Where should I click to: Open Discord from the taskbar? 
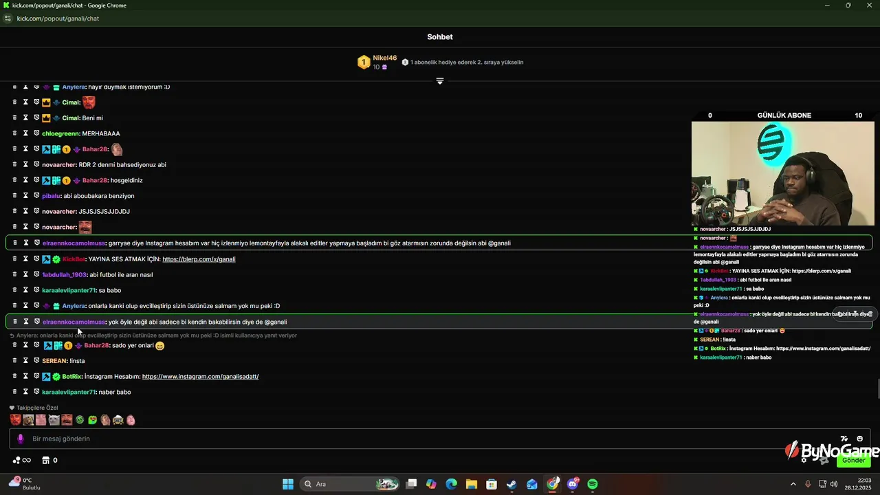coord(573,484)
